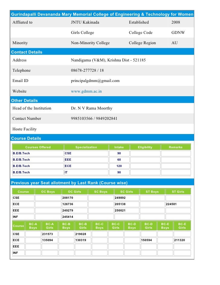Viewport: 220px width, 285px height.
Task: Click the OC Boys column header
Action: click(48, 192)
